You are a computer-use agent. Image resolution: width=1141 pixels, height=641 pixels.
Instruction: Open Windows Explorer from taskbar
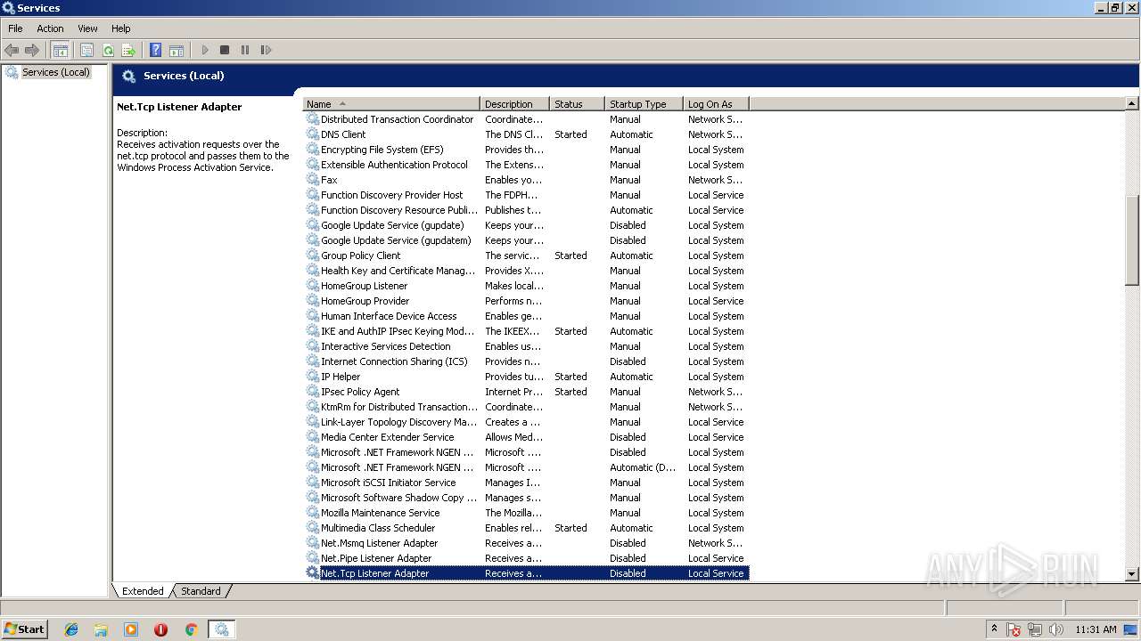tap(101, 629)
